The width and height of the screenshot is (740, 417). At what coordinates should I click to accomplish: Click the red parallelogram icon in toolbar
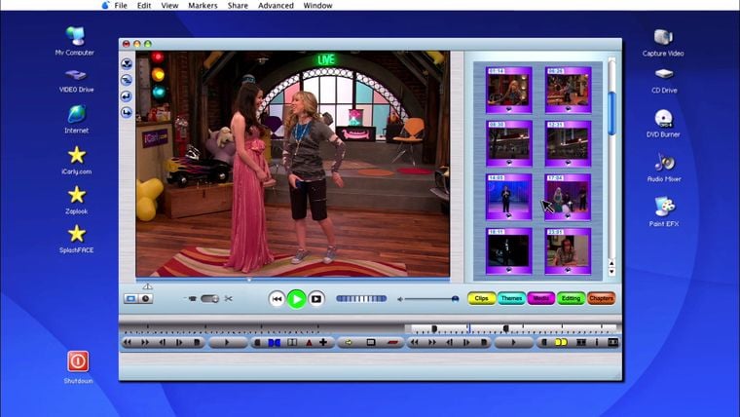click(x=392, y=342)
